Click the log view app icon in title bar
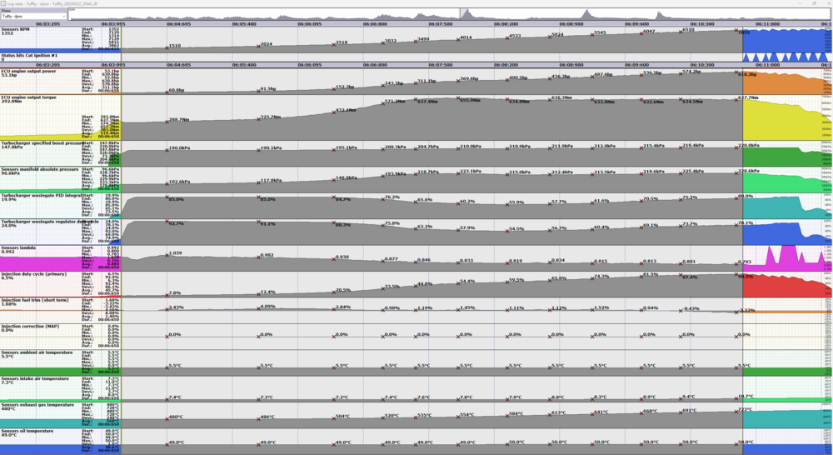833x455 pixels. point(3,3)
